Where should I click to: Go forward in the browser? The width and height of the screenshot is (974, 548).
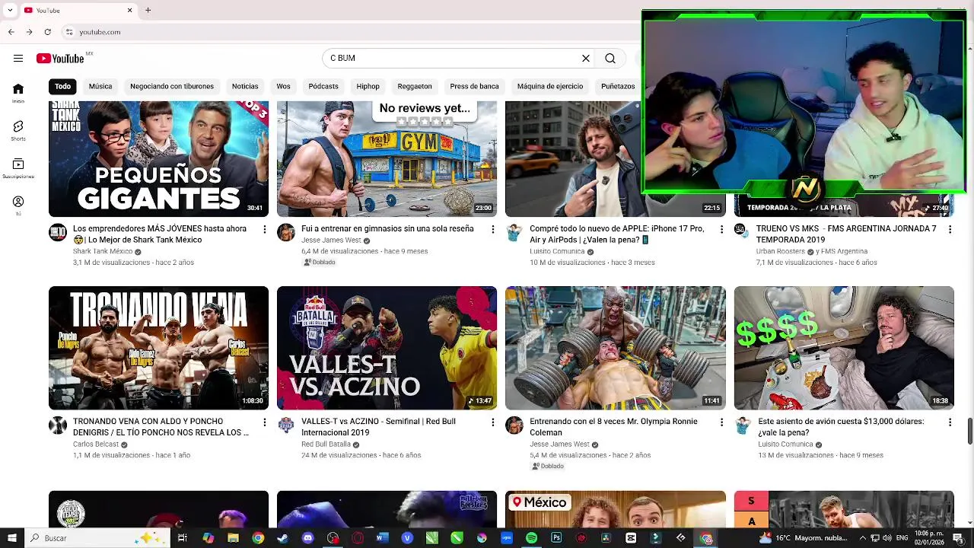click(x=29, y=32)
